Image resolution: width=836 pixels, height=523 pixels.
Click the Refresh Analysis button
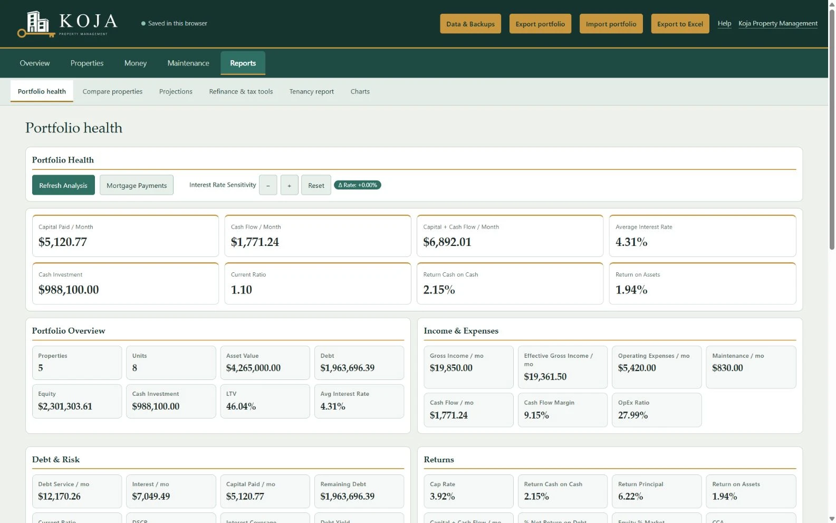tap(63, 185)
